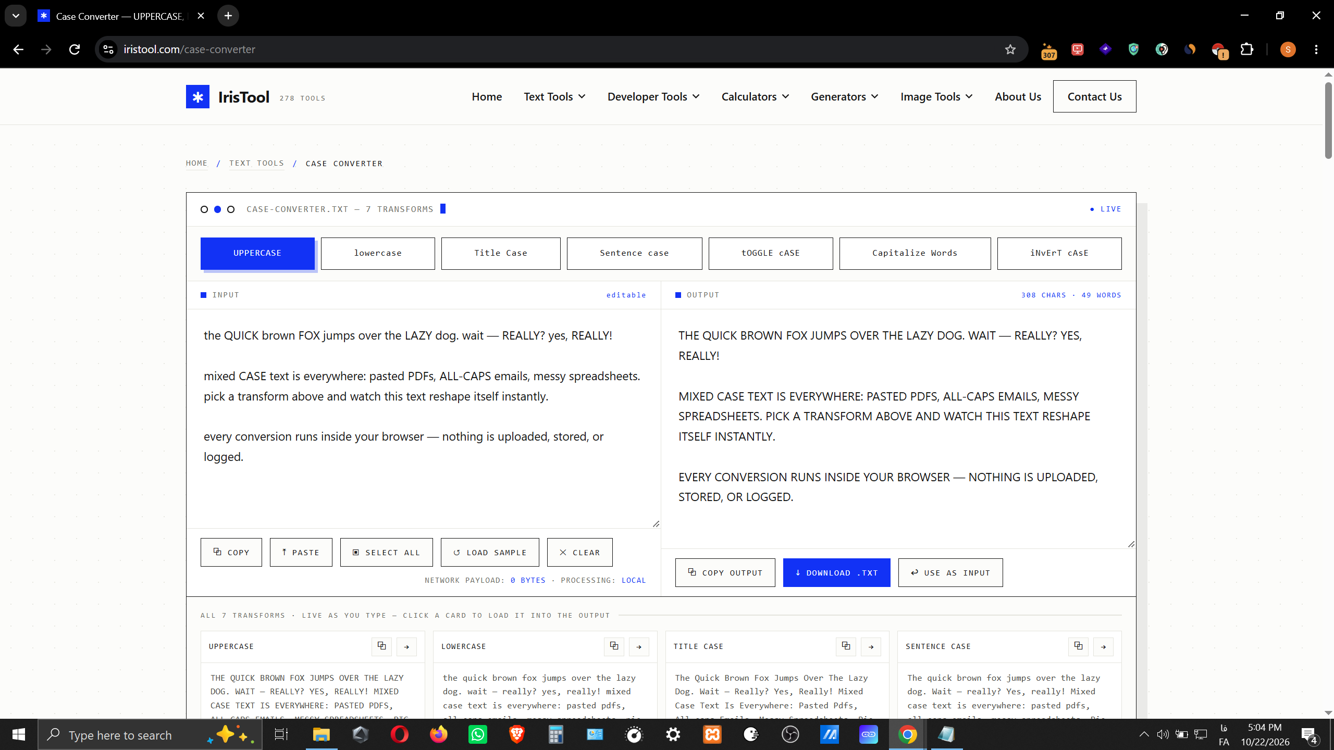Expand the Developer Tools dropdown menu

[x=653, y=96]
